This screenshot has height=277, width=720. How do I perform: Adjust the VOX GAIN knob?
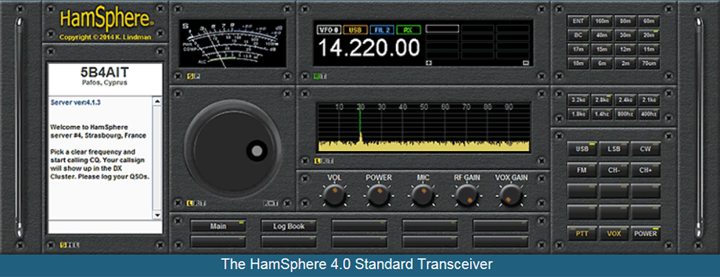pyautogui.click(x=510, y=195)
